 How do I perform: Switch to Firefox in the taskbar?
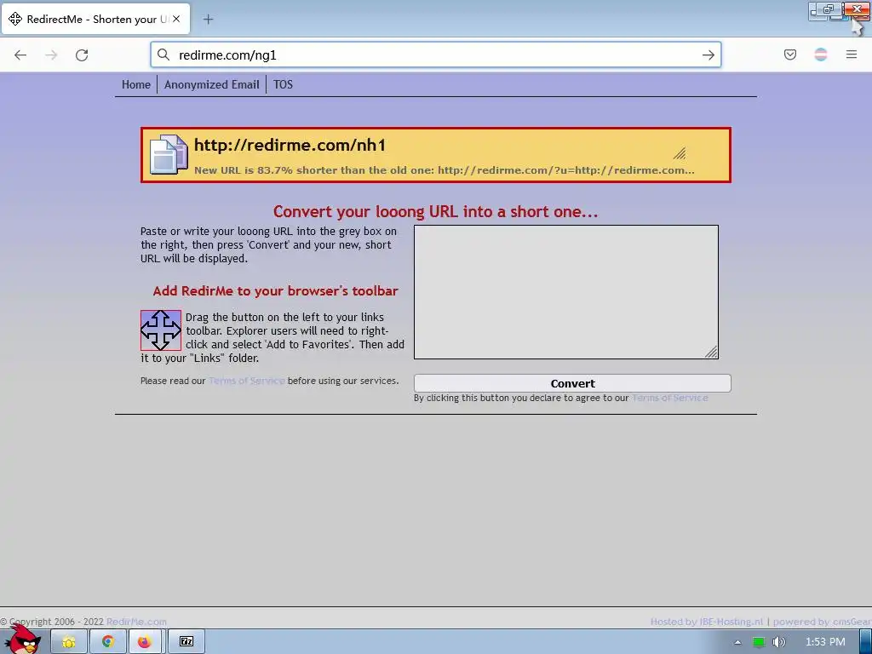tap(145, 642)
